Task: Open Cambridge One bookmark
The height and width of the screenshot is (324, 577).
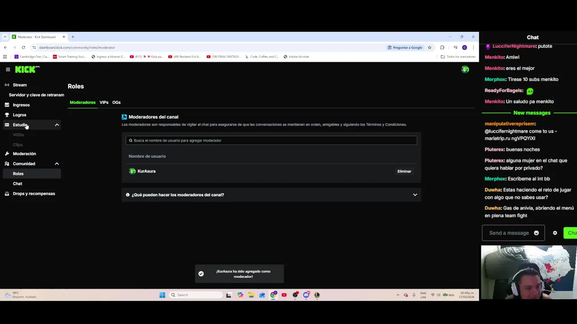Action: (x=32, y=57)
